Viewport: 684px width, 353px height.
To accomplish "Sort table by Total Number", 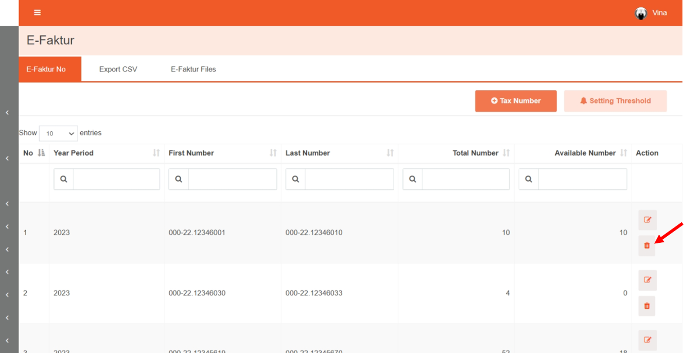I will (506, 153).
